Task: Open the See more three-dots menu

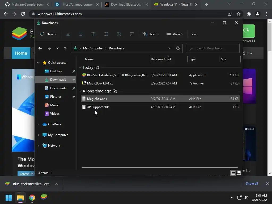Action: pyautogui.click(x=194, y=34)
